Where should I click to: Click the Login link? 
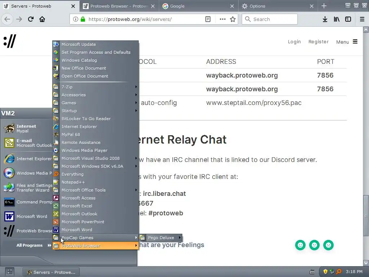[x=294, y=42]
